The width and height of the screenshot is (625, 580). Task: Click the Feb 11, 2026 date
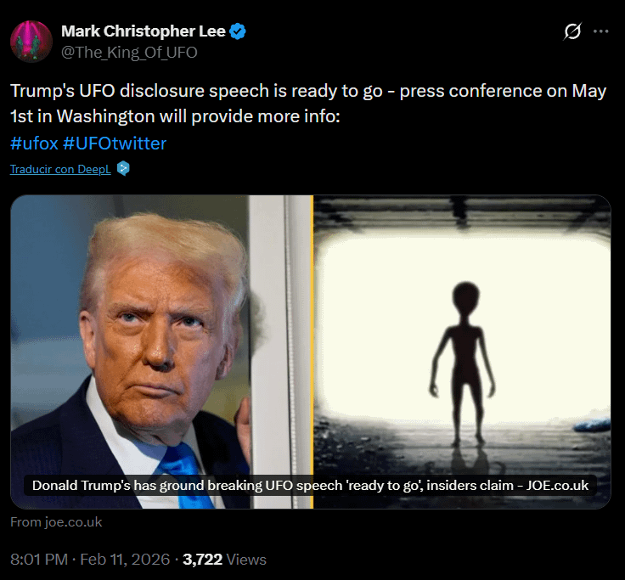(125, 560)
